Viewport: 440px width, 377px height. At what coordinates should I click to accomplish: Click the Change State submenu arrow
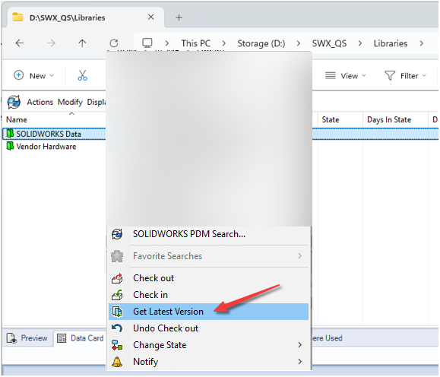coord(300,345)
